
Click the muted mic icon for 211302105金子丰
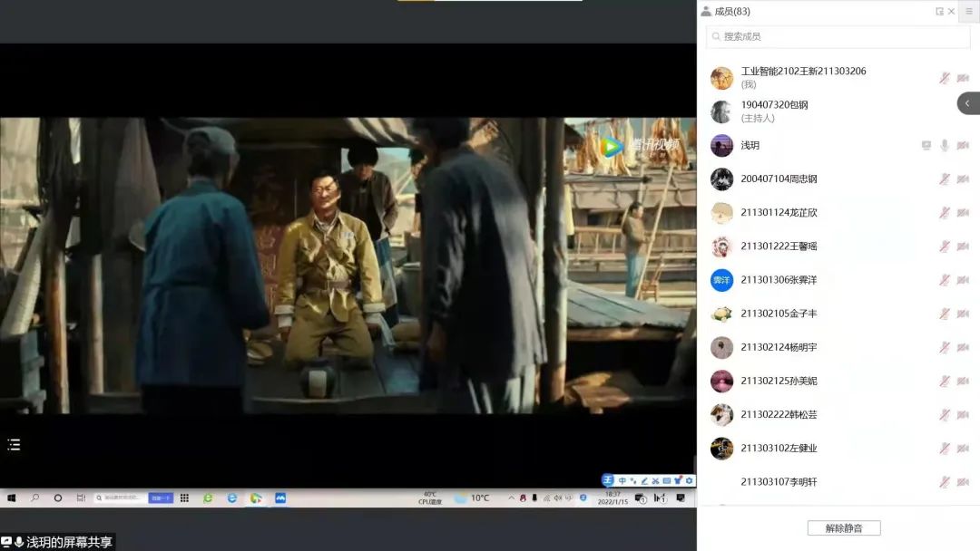pos(945,314)
